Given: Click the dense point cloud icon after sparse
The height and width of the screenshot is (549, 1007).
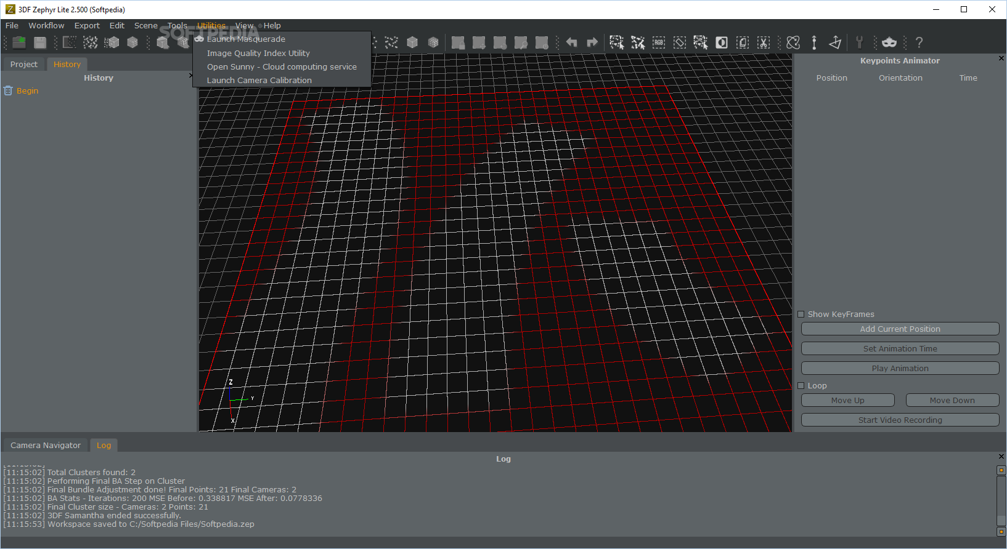Looking at the screenshot, I should click(91, 42).
